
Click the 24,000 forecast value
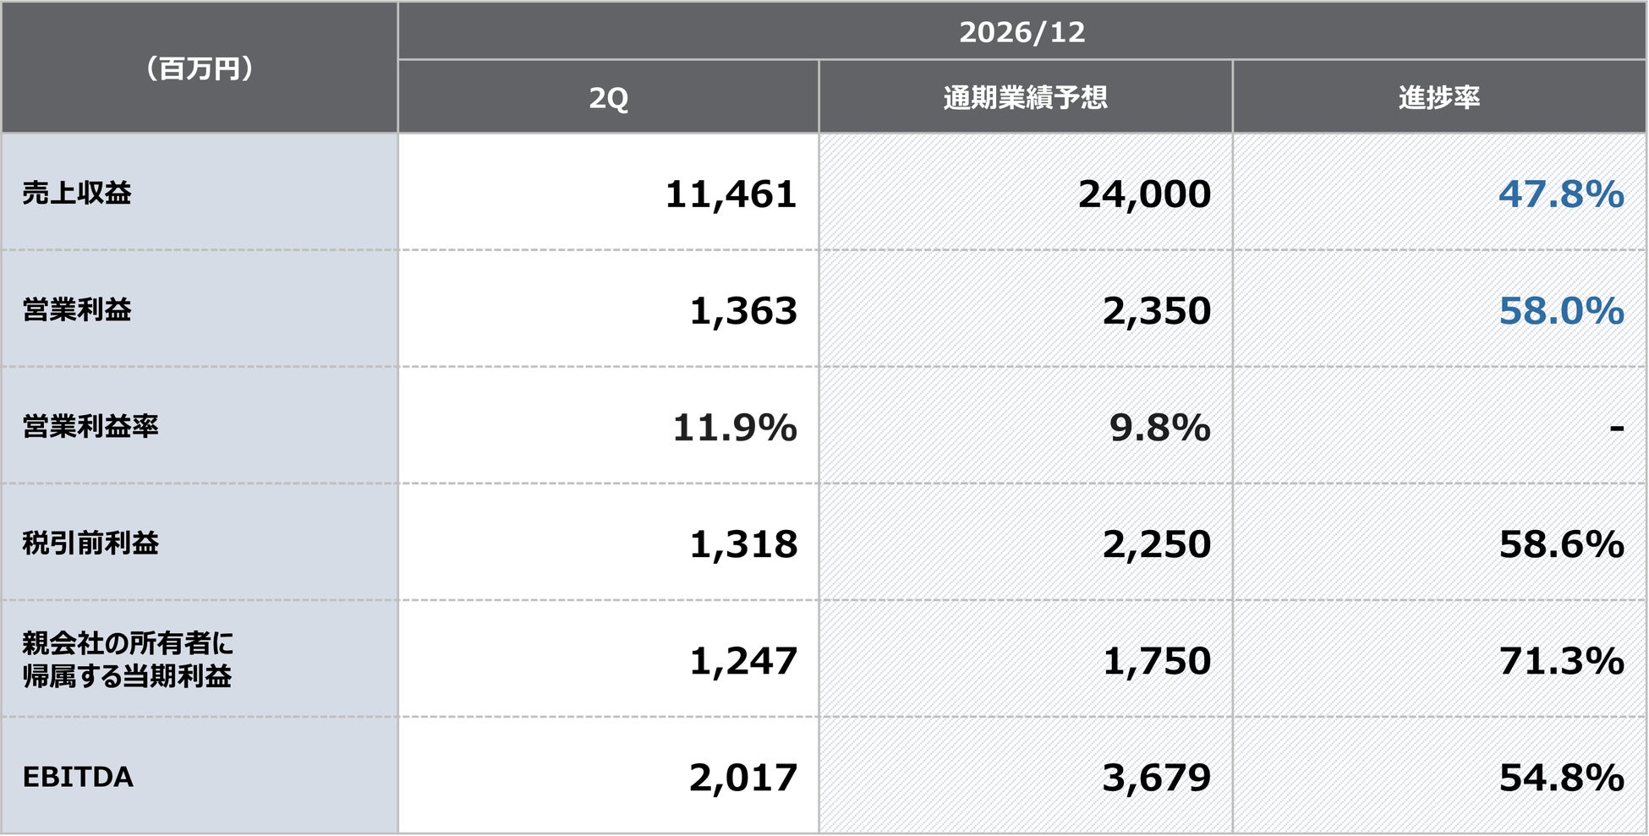1144,194
